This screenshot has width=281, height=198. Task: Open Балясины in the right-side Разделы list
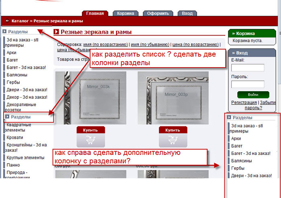(x=241, y=161)
